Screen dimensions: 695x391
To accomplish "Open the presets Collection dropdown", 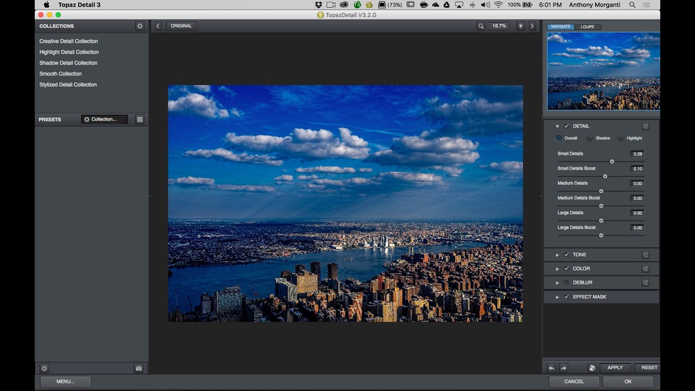I will [x=104, y=119].
